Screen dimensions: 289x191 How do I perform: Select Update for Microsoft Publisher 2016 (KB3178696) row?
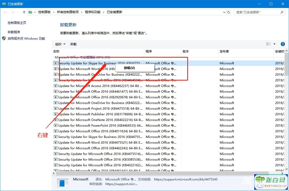pos(168,114)
